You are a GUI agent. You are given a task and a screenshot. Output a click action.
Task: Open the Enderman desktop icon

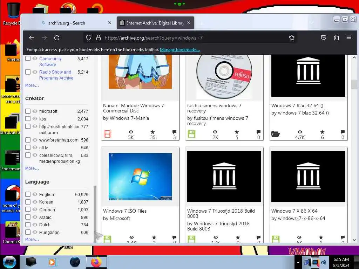point(12,160)
